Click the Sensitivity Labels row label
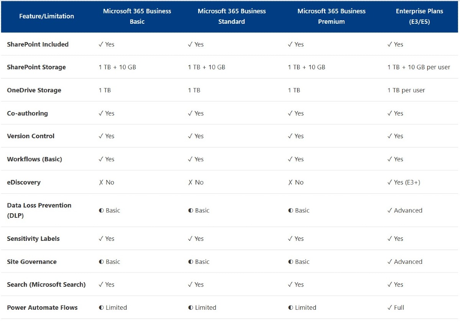Screen dimensions: 460x322 tap(33, 239)
